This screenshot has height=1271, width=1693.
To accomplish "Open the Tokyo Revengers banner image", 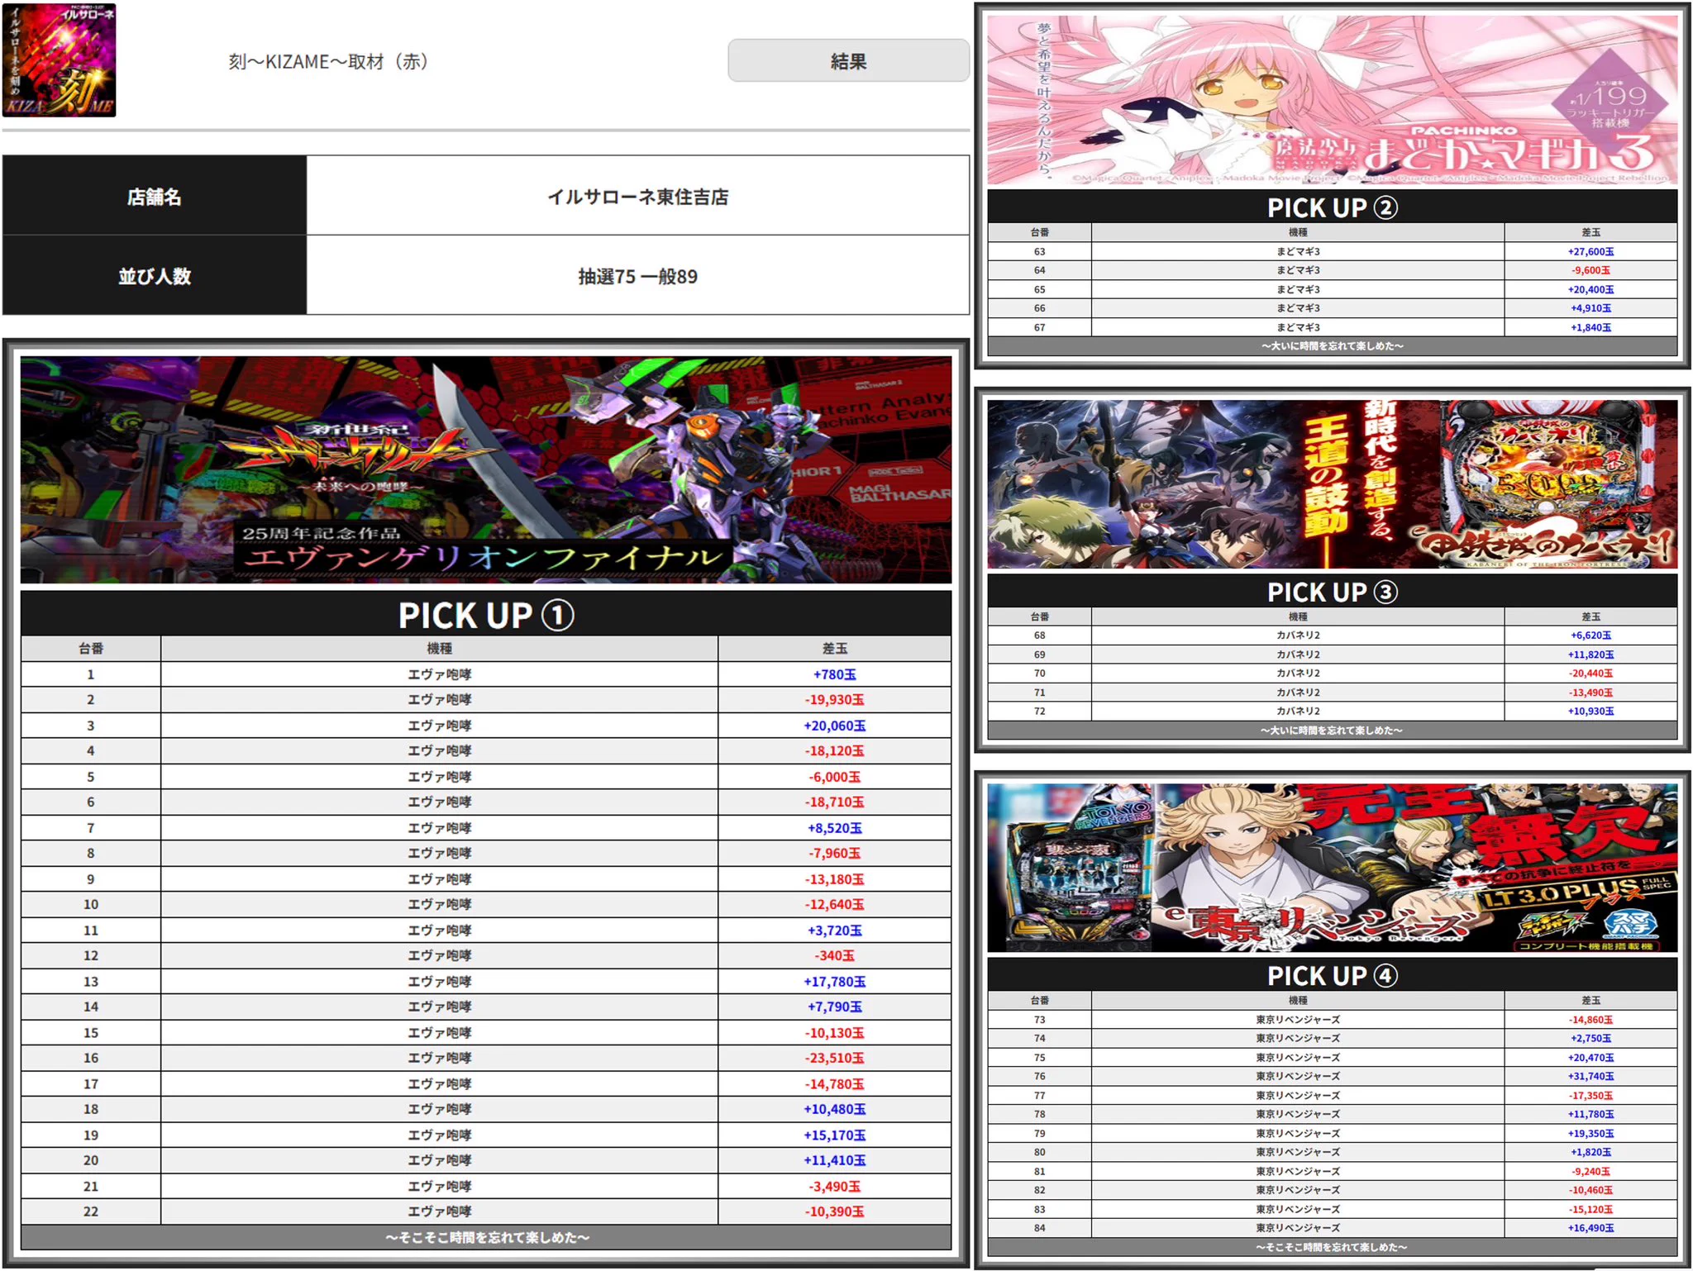I will point(1333,868).
